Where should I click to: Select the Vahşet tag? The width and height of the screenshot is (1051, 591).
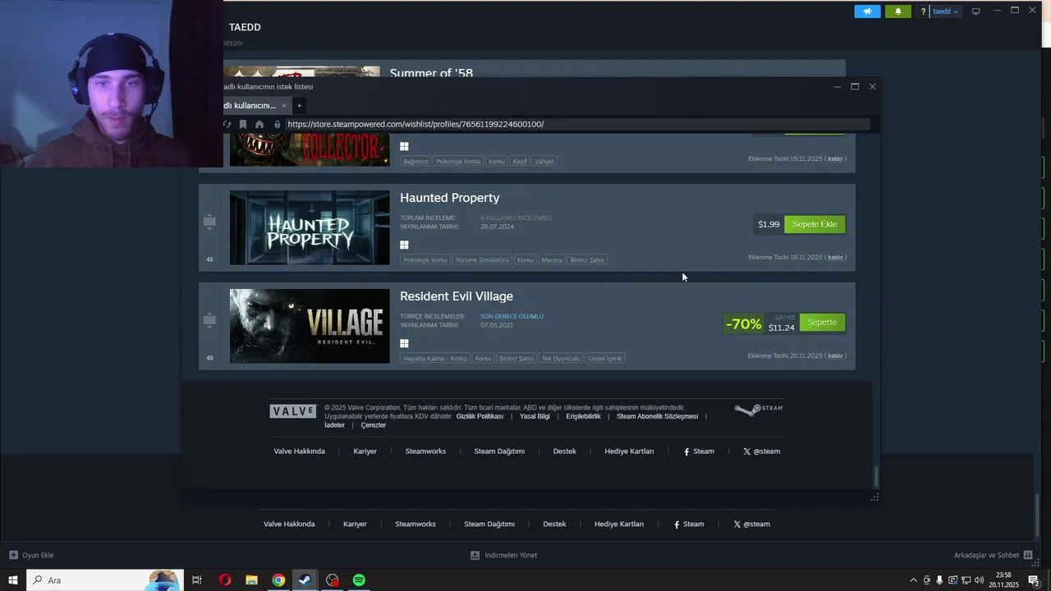544,161
